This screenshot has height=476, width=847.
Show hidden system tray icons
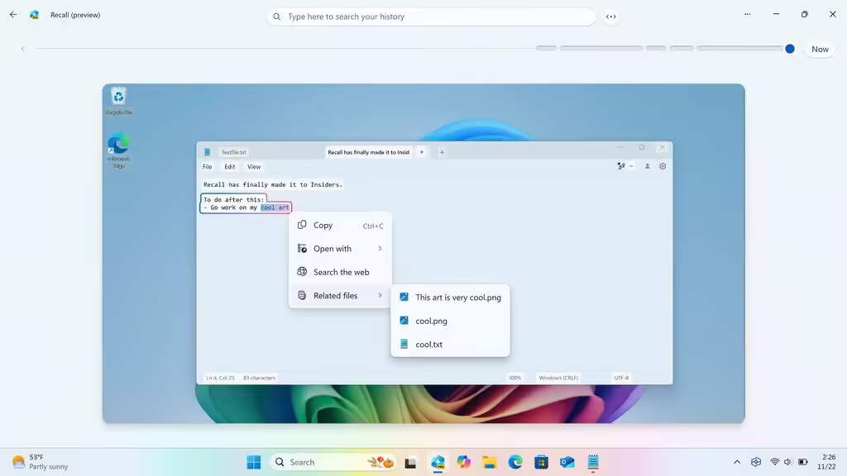737,462
